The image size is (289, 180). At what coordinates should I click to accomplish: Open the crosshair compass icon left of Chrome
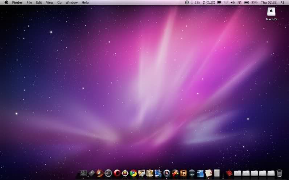[x=125, y=173]
